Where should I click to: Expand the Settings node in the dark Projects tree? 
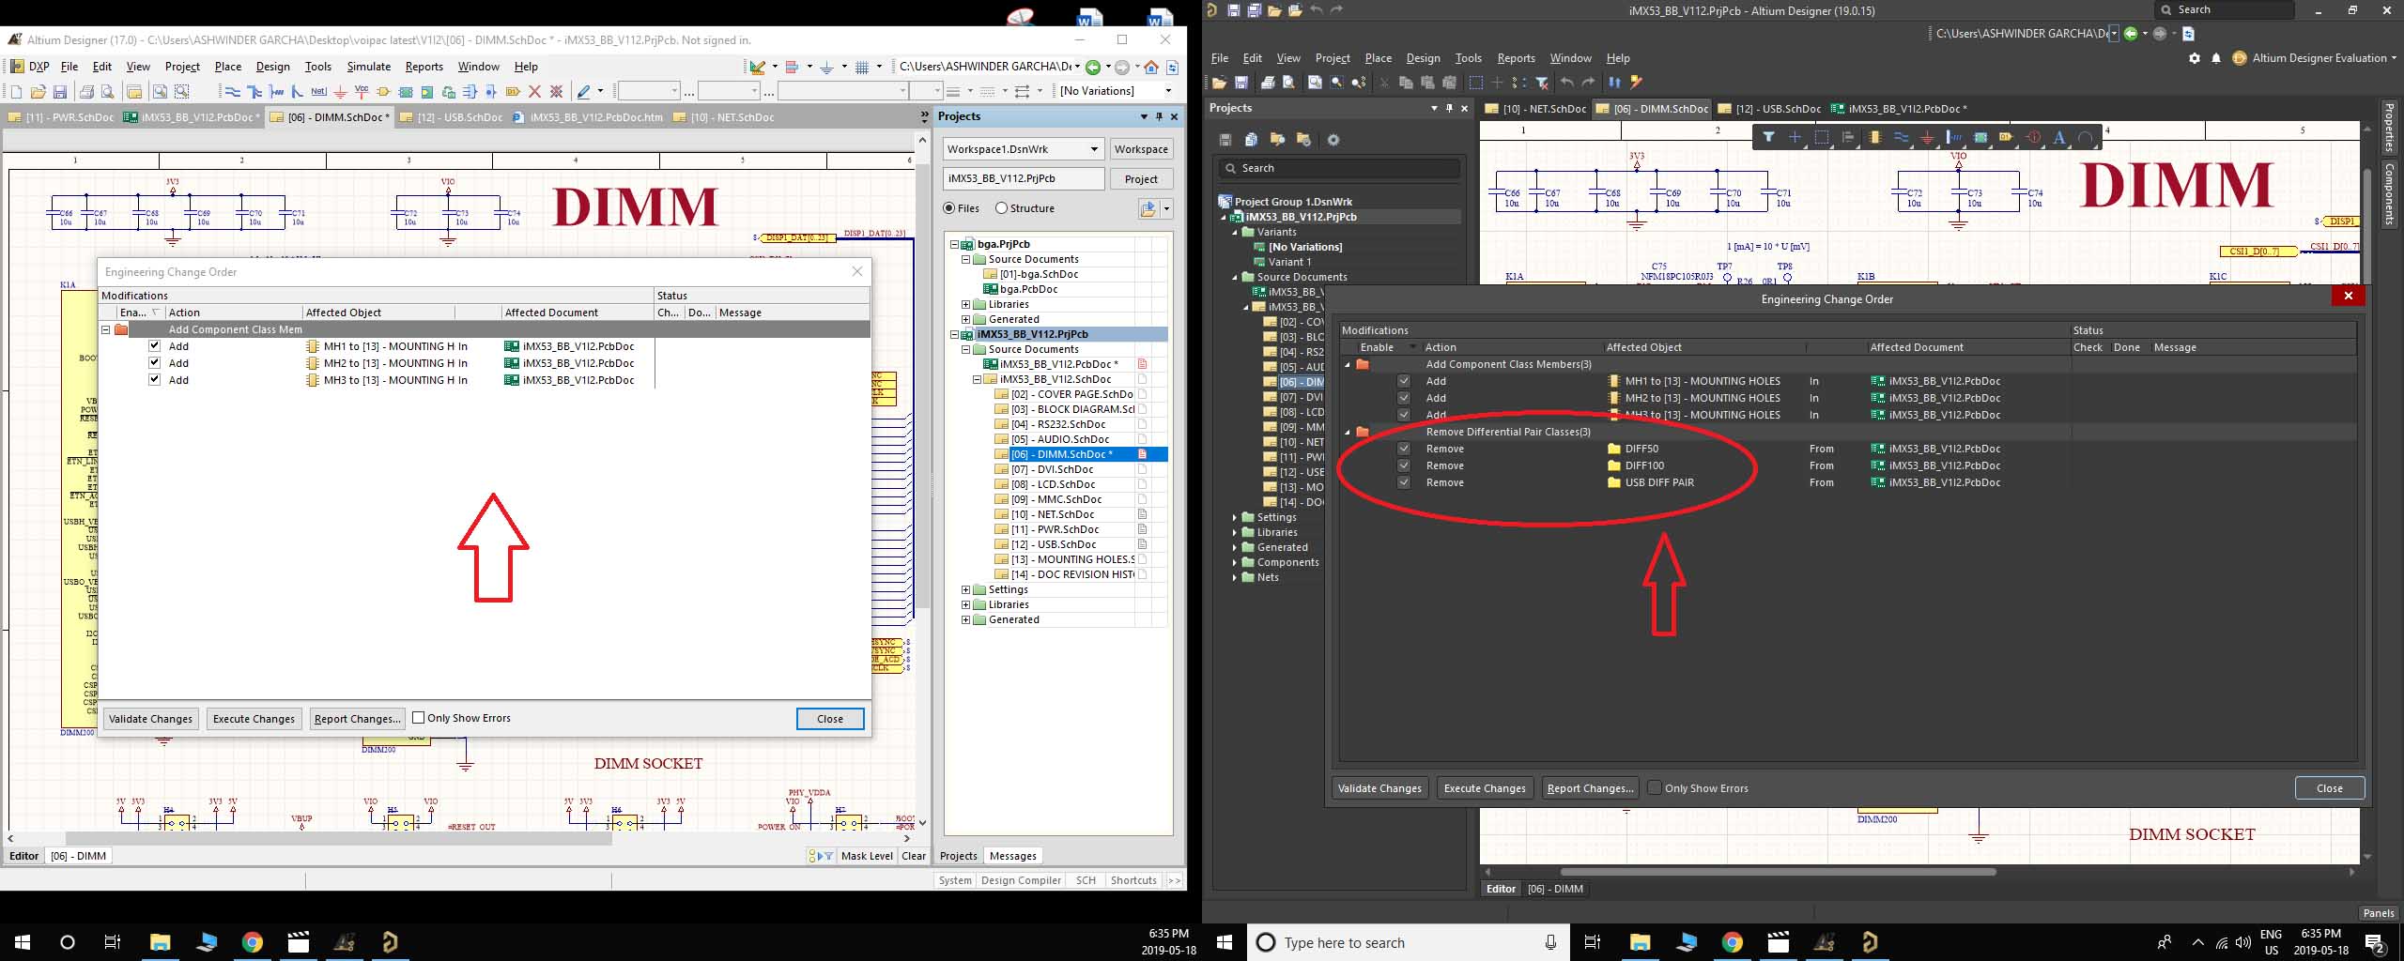tap(1235, 517)
